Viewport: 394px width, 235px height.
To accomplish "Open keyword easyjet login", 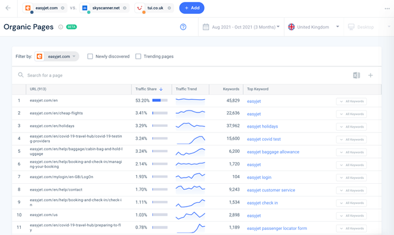I will [x=259, y=178].
